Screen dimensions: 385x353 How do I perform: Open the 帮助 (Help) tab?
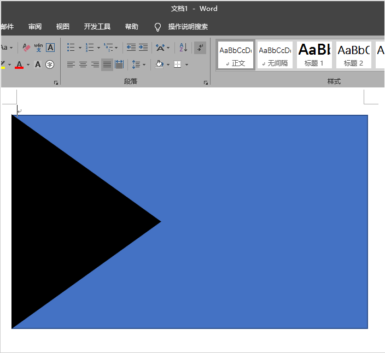point(132,26)
